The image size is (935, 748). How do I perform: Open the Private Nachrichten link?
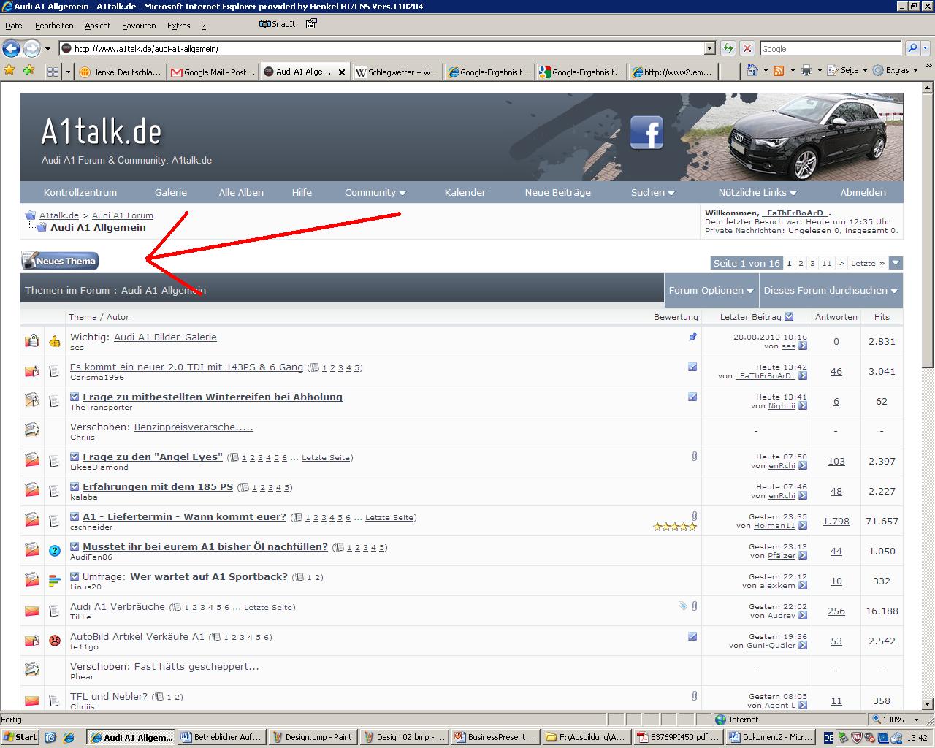click(743, 230)
